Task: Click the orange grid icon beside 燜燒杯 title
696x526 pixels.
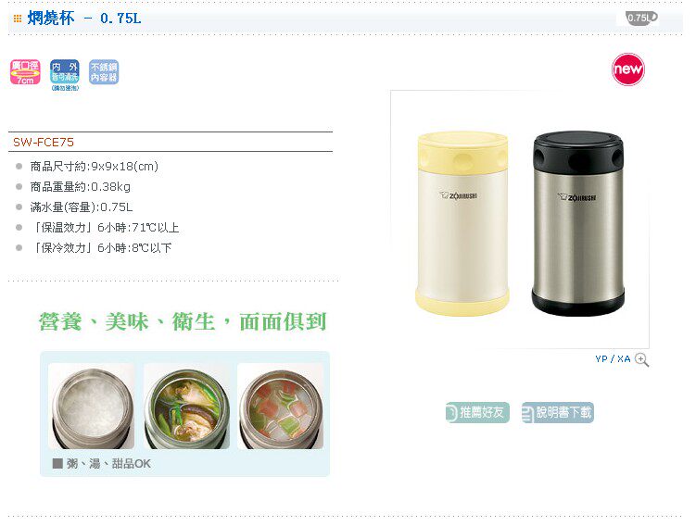Action: point(18,19)
